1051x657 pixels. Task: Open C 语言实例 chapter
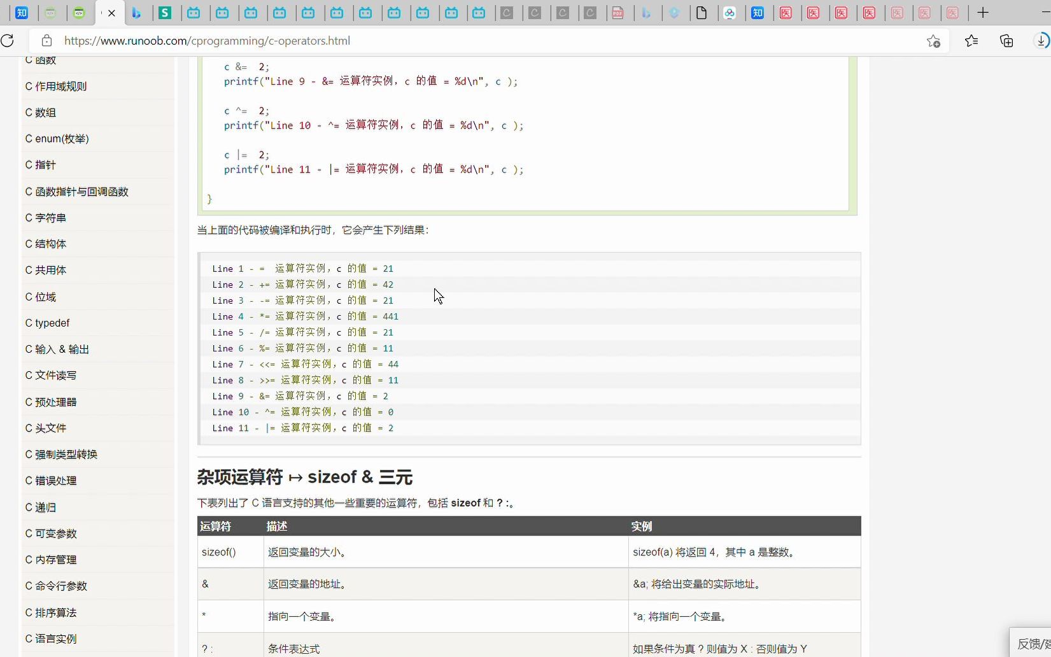[x=51, y=639]
